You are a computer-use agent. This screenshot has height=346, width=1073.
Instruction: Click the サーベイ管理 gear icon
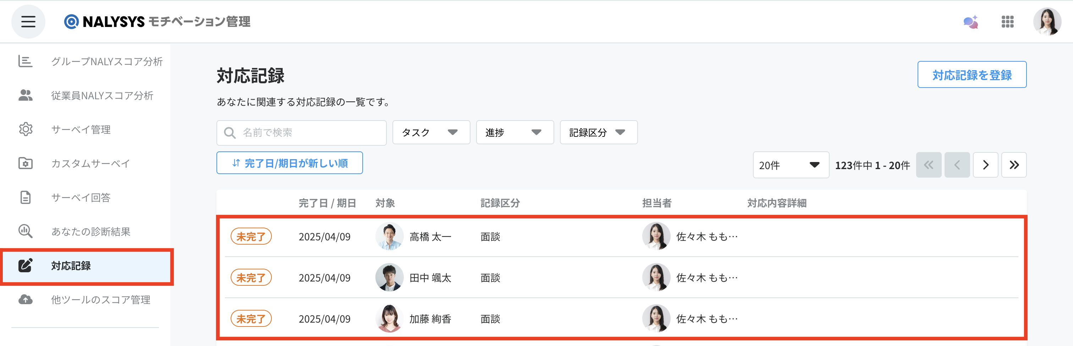click(x=26, y=129)
